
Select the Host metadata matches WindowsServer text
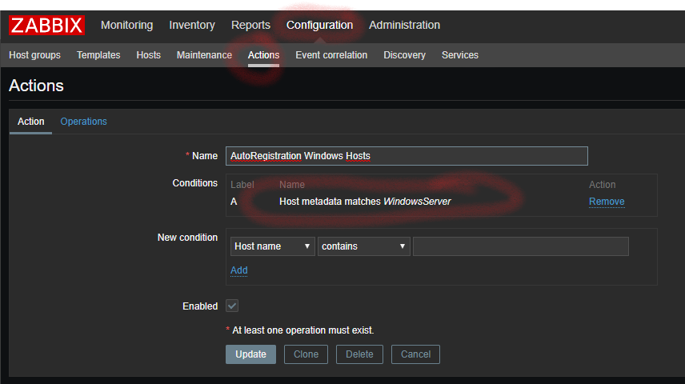[x=365, y=202]
